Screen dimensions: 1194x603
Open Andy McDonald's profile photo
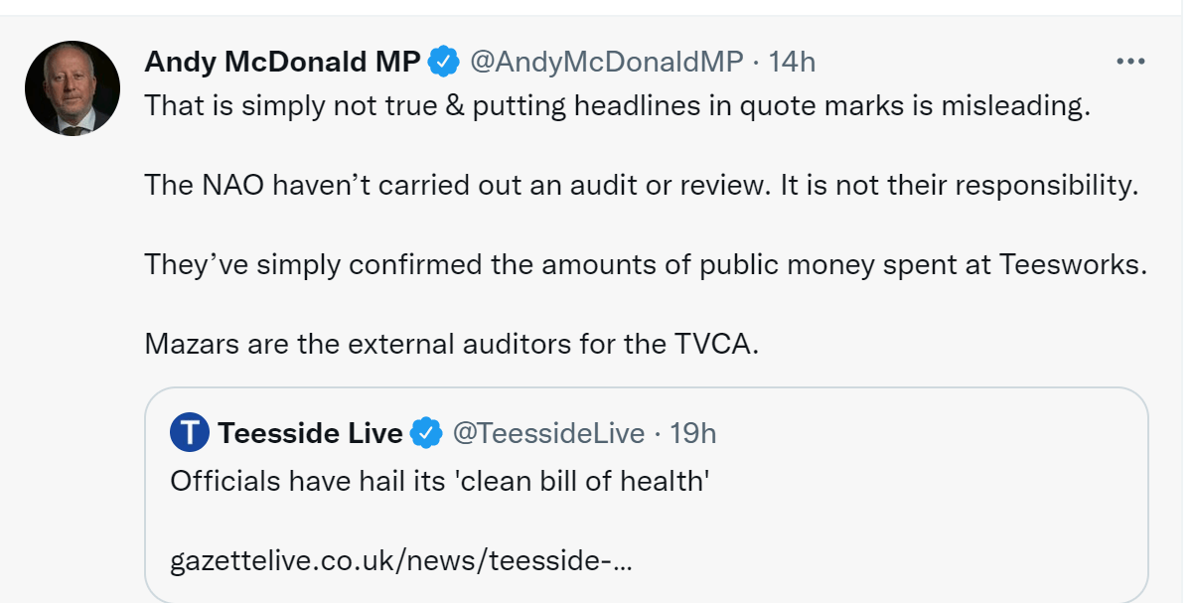click(x=73, y=88)
